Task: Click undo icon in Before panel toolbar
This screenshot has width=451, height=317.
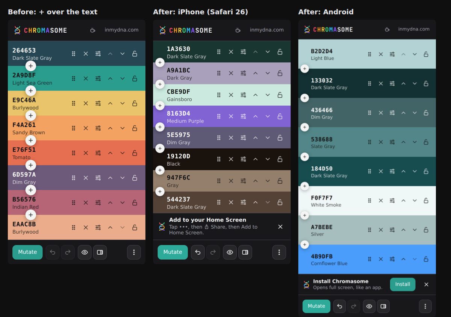Action: [x=53, y=252]
